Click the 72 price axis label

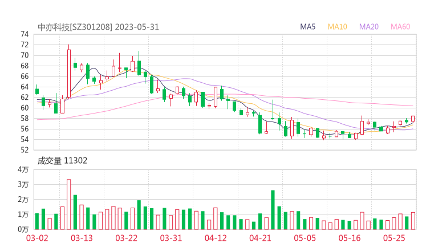coord(25,44)
